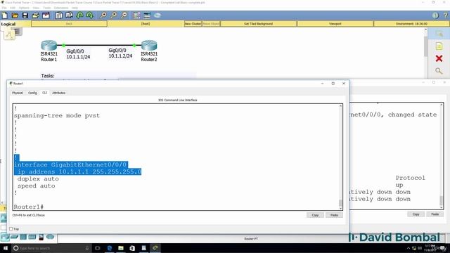Click at the Router1# CLI prompt
The height and width of the screenshot is (253, 450).
29,207
